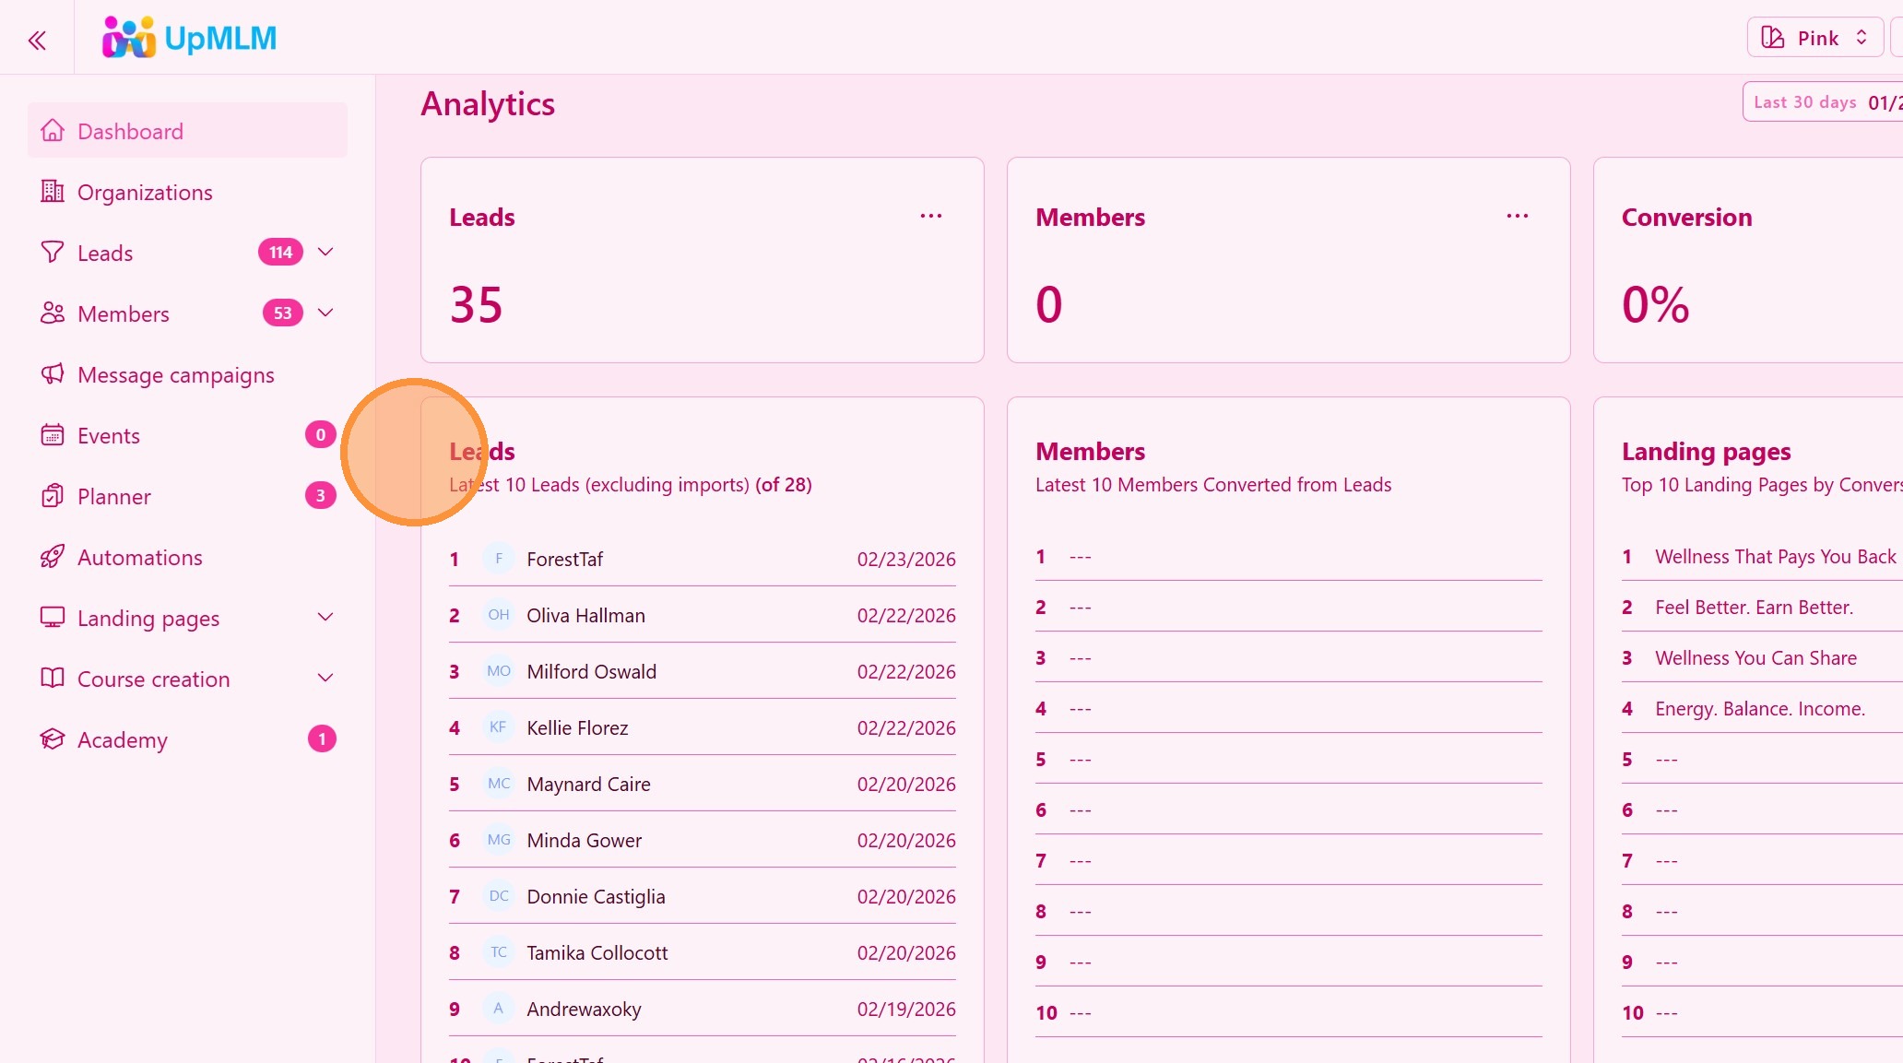Click the Planner clipboard icon
1903x1063 pixels.
tap(53, 496)
